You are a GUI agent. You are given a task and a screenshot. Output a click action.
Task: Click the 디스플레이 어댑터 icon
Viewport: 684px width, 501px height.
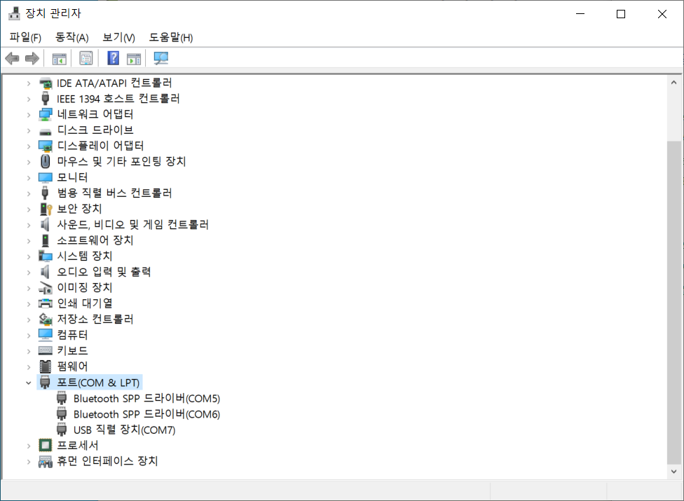[46, 146]
